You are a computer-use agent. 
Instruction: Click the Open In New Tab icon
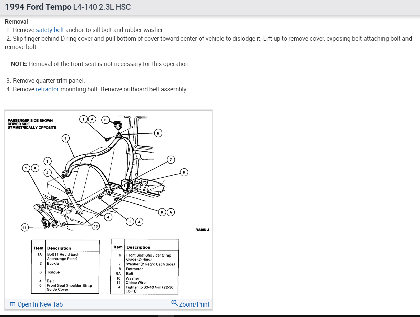click(13, 304)
